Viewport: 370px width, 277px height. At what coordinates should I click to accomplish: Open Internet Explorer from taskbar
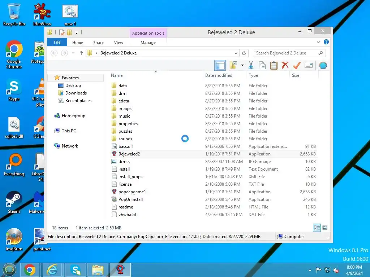(x=52, y=270)
